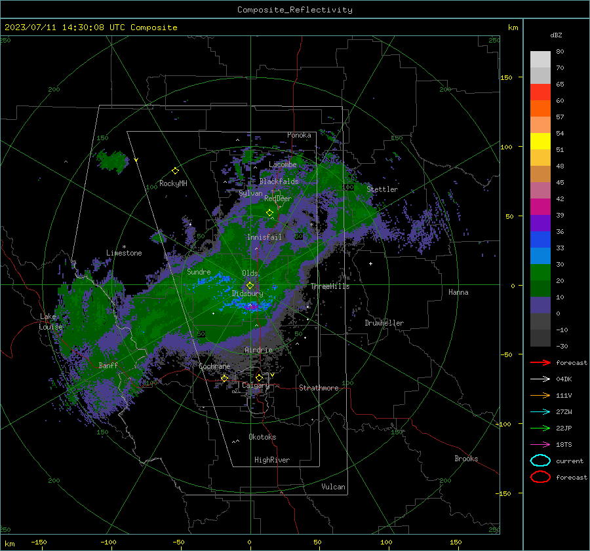Click the bright yellow 54-51 dBZ swatch
The height and width of the screenshot is (551, 590).
540,142
